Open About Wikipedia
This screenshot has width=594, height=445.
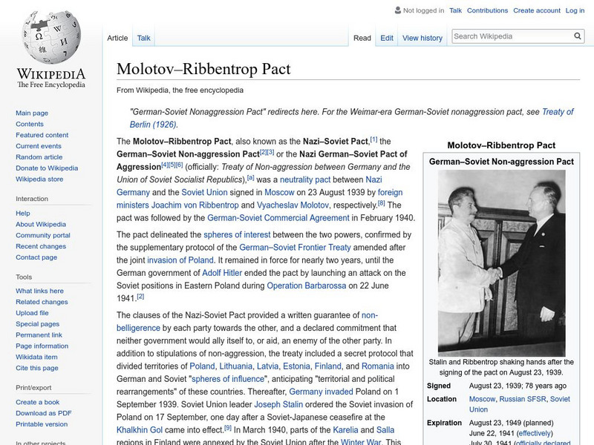[41, 224]
